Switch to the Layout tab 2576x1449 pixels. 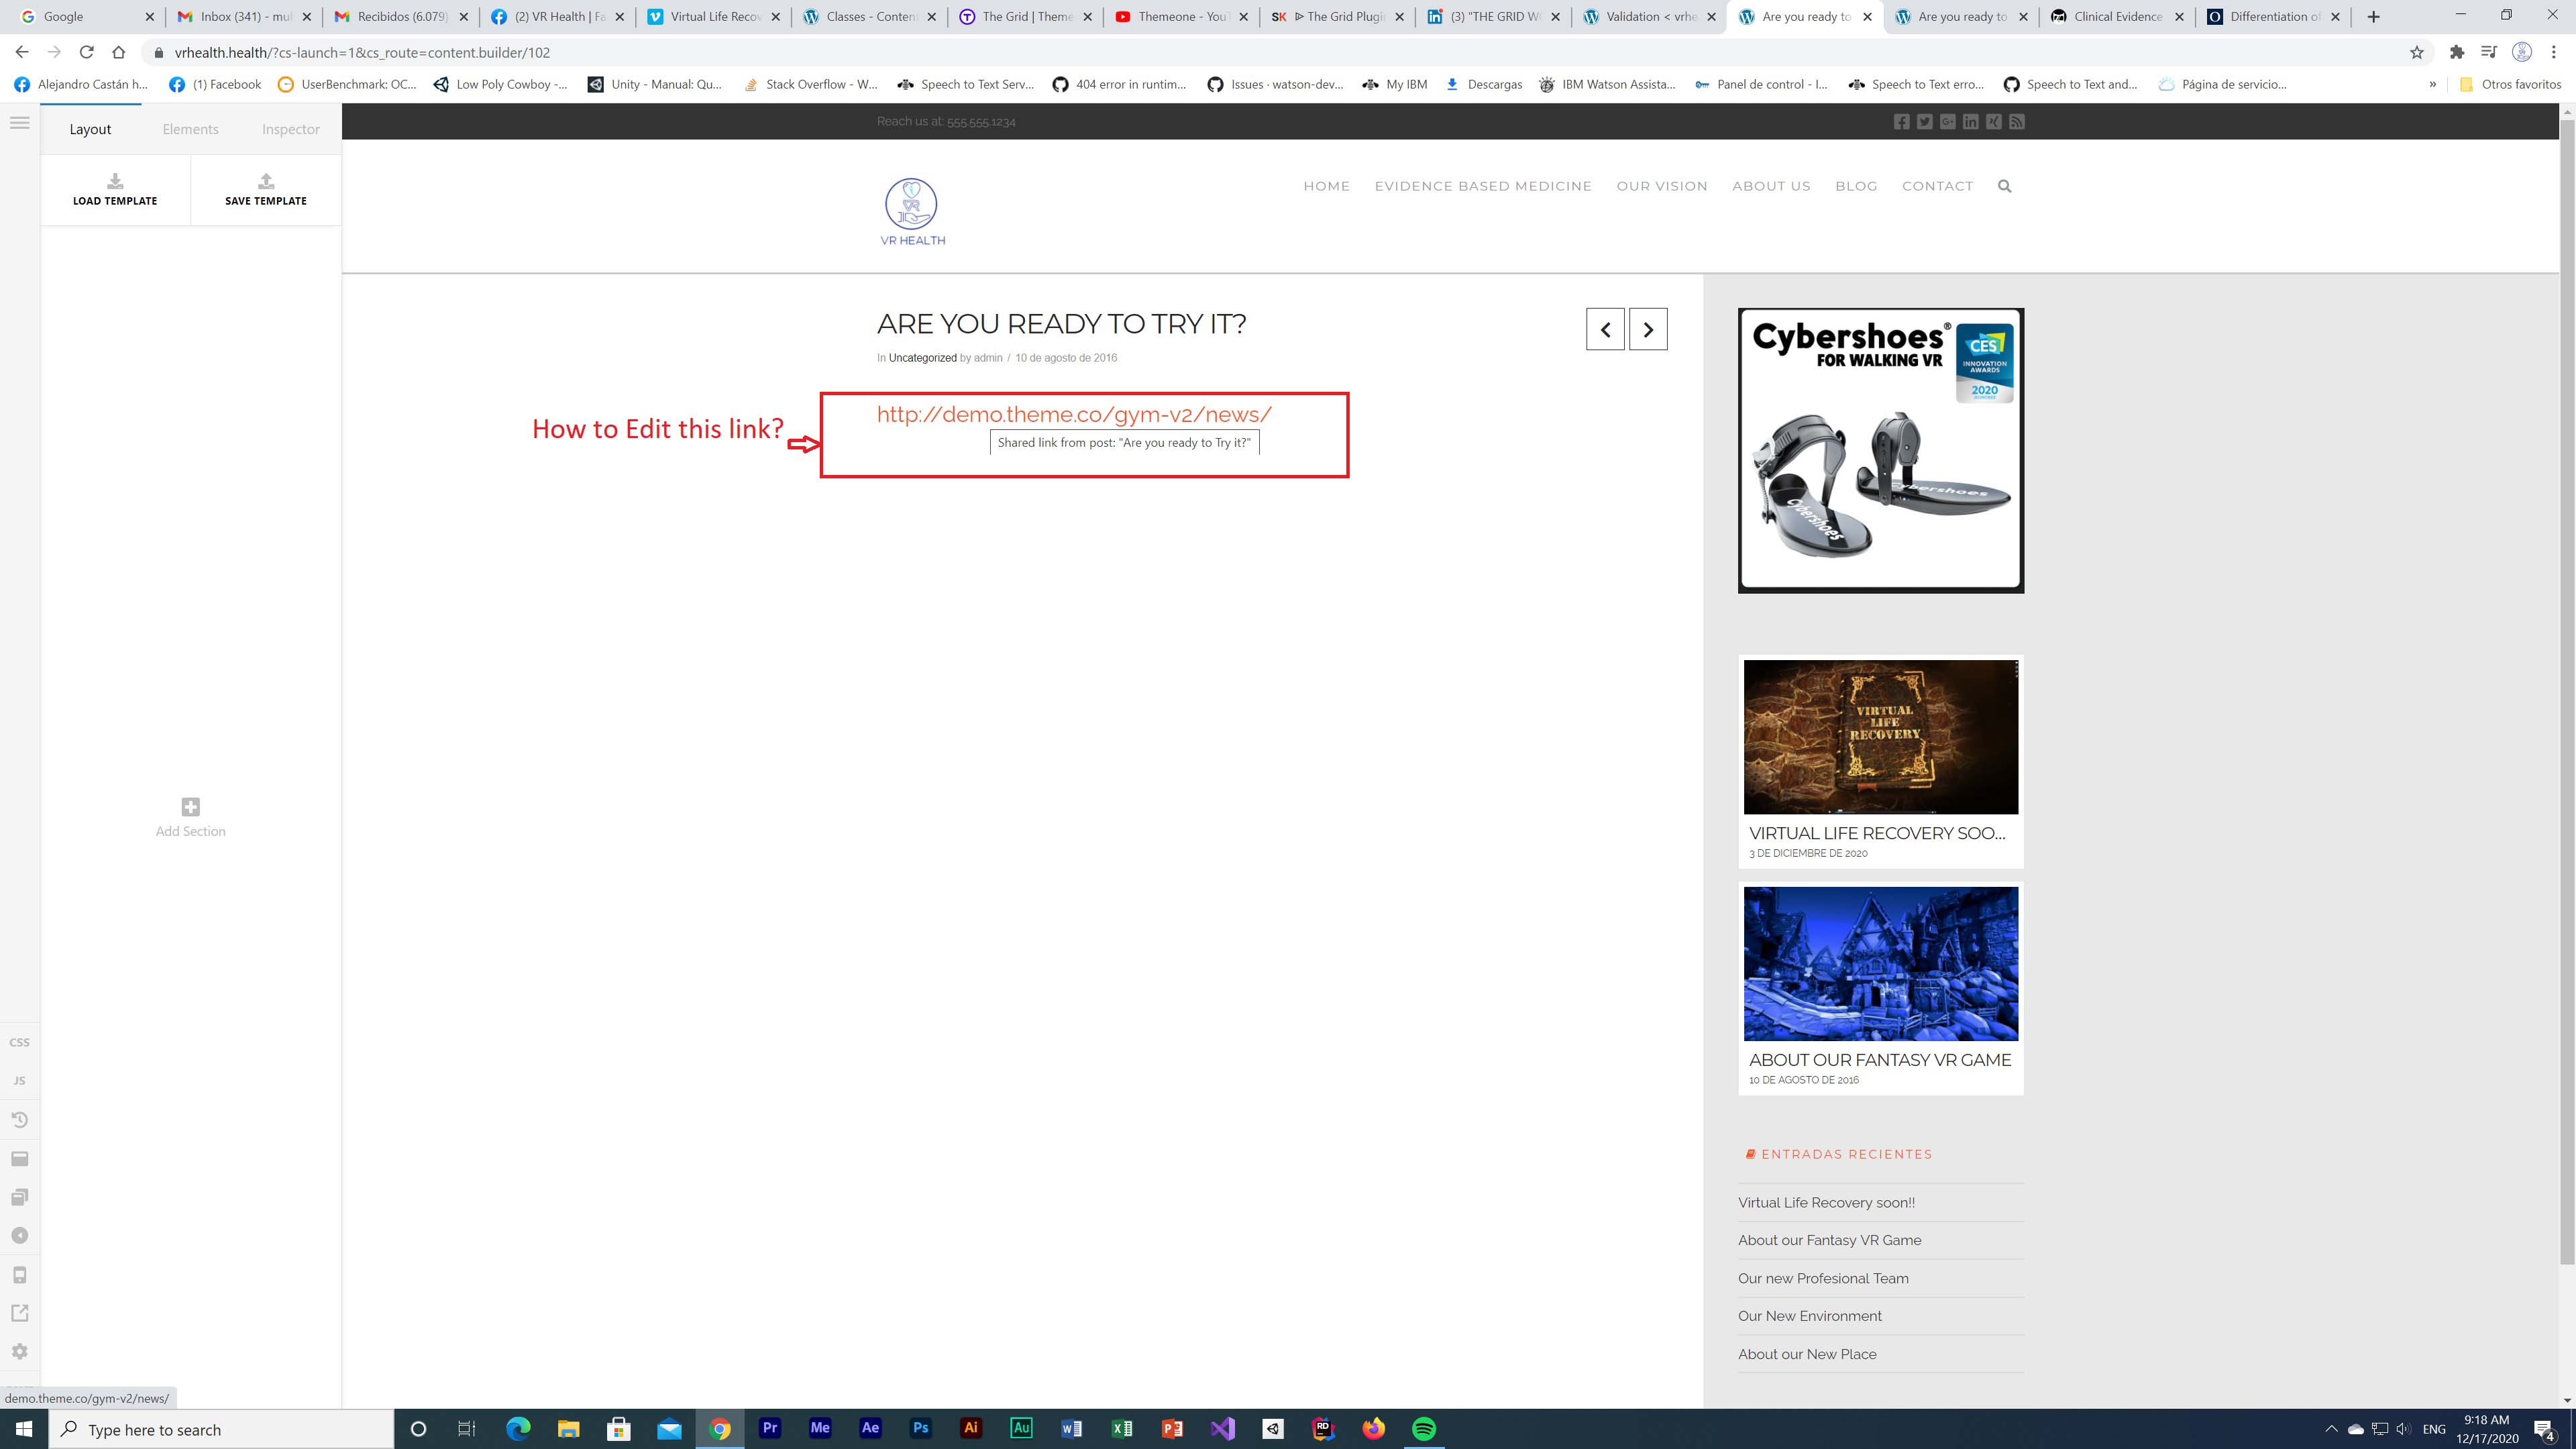click(x=90, y=129)
